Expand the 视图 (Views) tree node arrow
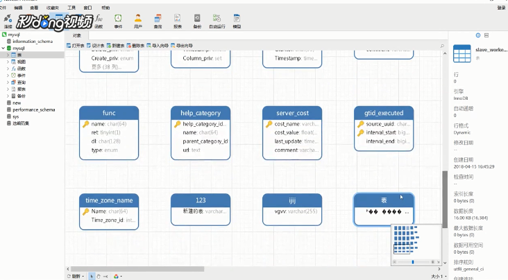Image resolution: width=508 pixels, height=280 pixels. [8, 62]
